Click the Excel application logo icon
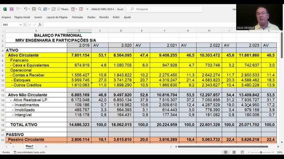 click(x=5, y=9)
